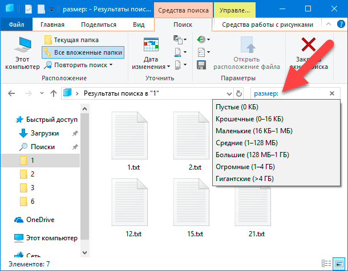Open Recent searches dropdown icon
The image size is (348, 271).
tap(203, 40)
